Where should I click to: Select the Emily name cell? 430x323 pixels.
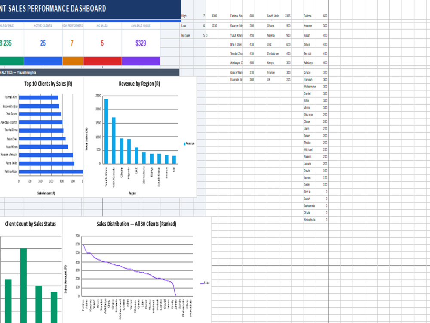[310, 185]
